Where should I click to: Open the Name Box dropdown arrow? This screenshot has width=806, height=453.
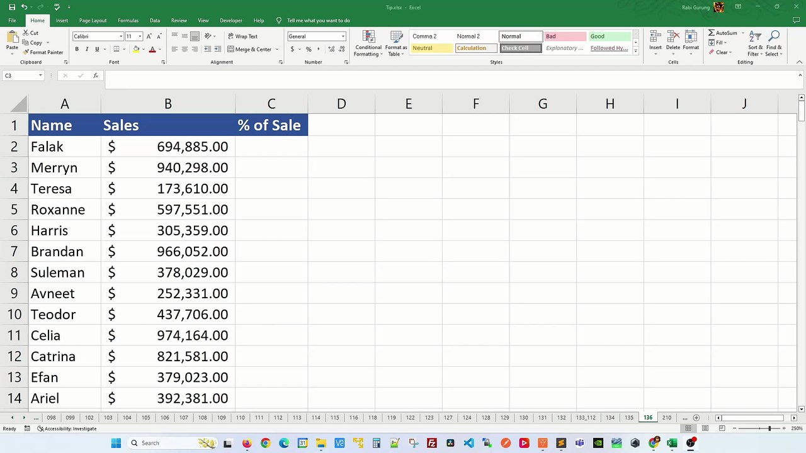pos(40,75)
